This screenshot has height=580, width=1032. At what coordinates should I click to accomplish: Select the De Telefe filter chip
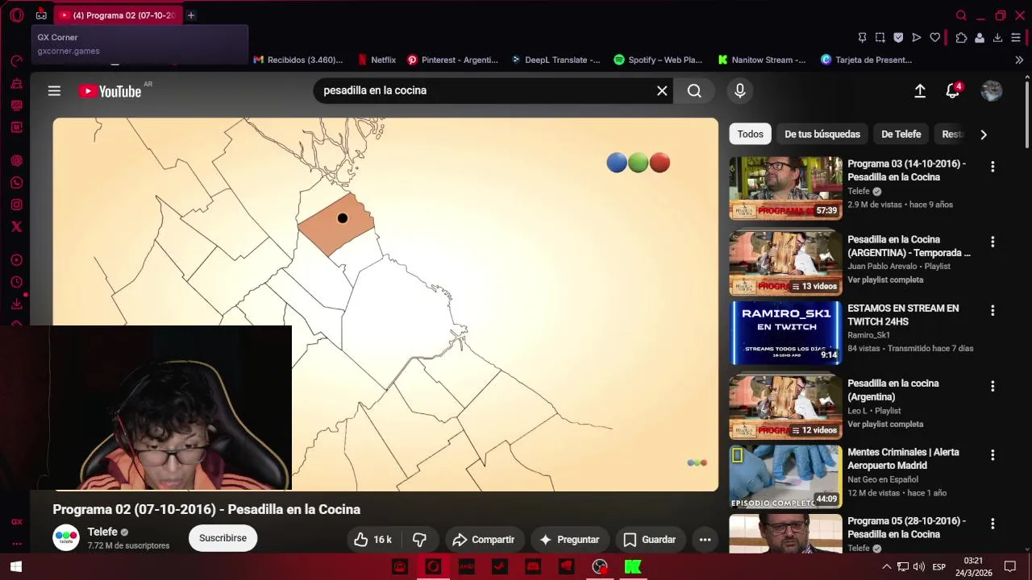(x=901, y=135)
